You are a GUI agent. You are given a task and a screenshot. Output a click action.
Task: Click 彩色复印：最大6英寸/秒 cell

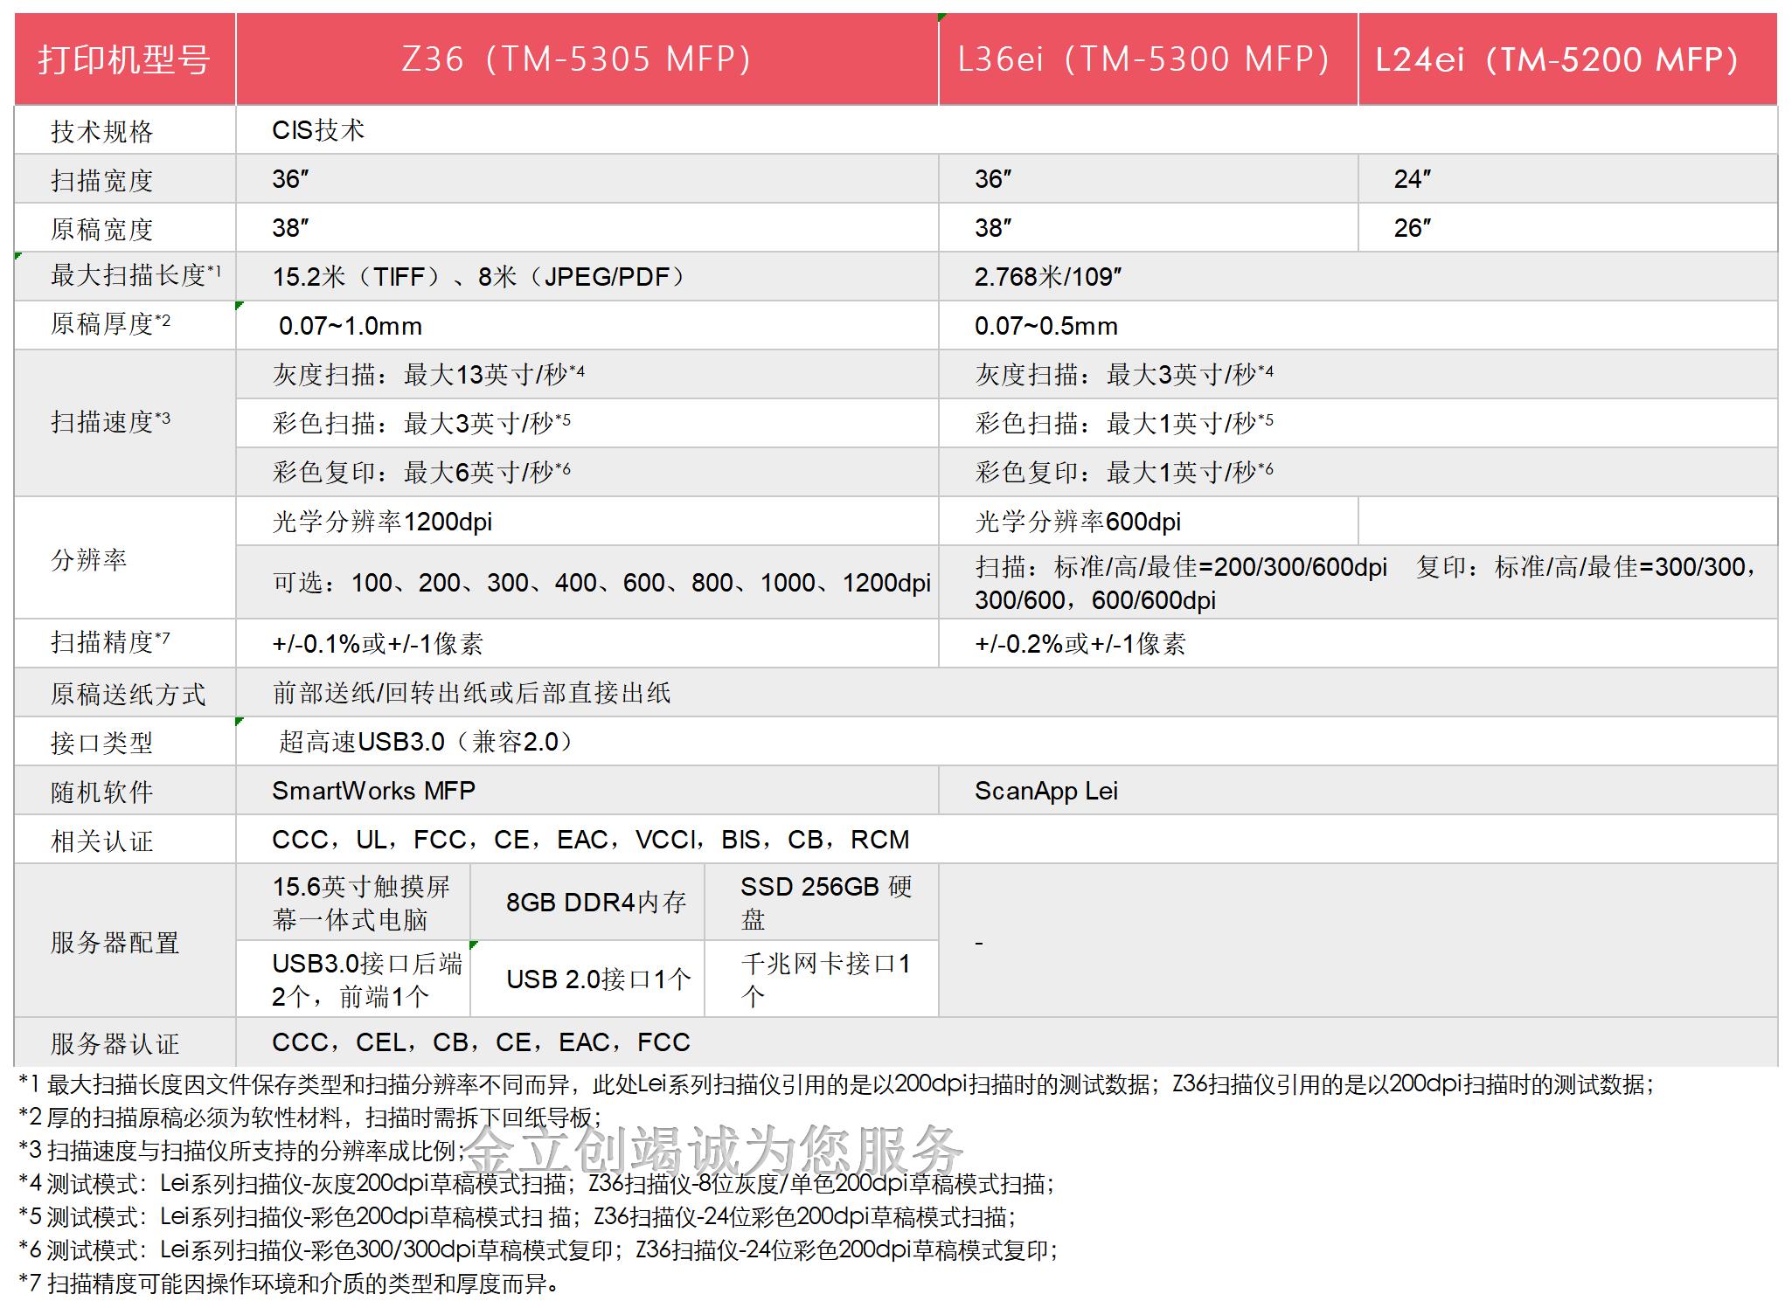pyautogui.click(x=587, y=473)
